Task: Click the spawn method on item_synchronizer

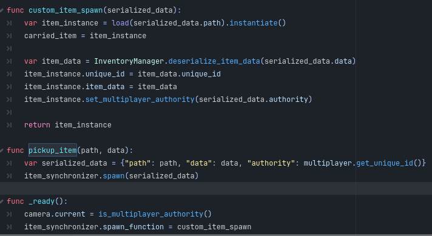Action: coord(114,176)
